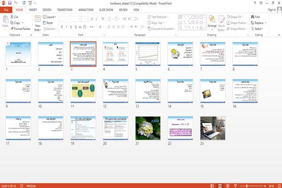Viewport: 282px width, 188px height.
Task: Open the Quick Styles gallery
Action: [x=221, y=24]
